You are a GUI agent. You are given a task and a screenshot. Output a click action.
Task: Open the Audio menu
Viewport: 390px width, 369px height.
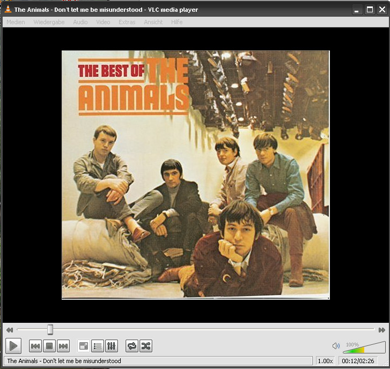(80, 22)
